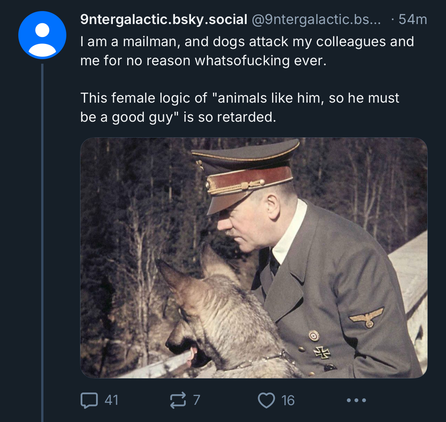This screenshot has width=446, height=422.
Task: Open the default blue profile avatar
Action: [x=42, y=35]
